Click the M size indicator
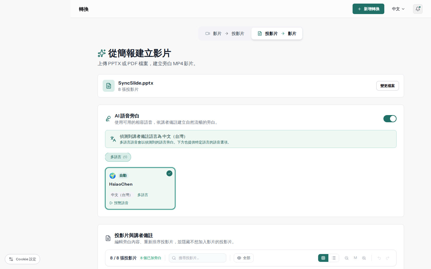Viewport: 431px width, 269px height. pos(355,258)
